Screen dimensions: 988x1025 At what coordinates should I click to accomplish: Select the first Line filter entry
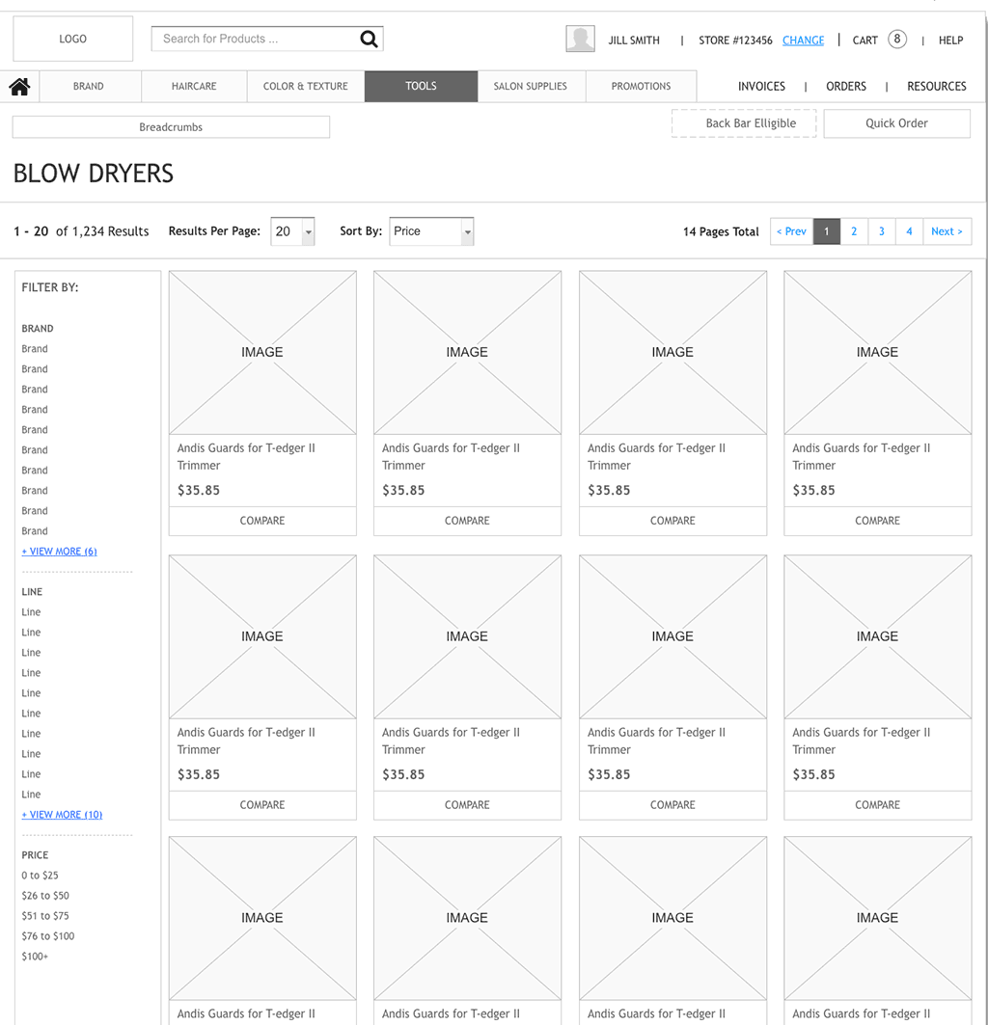(31, 612)
